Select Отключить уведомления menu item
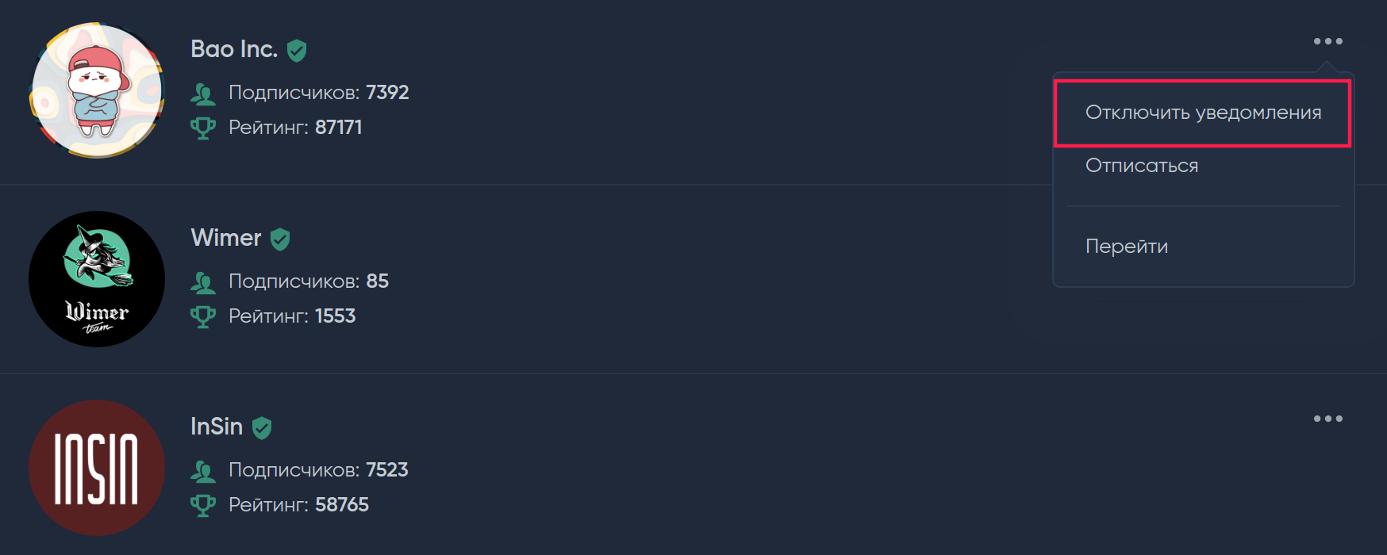 click(1203, 113)
